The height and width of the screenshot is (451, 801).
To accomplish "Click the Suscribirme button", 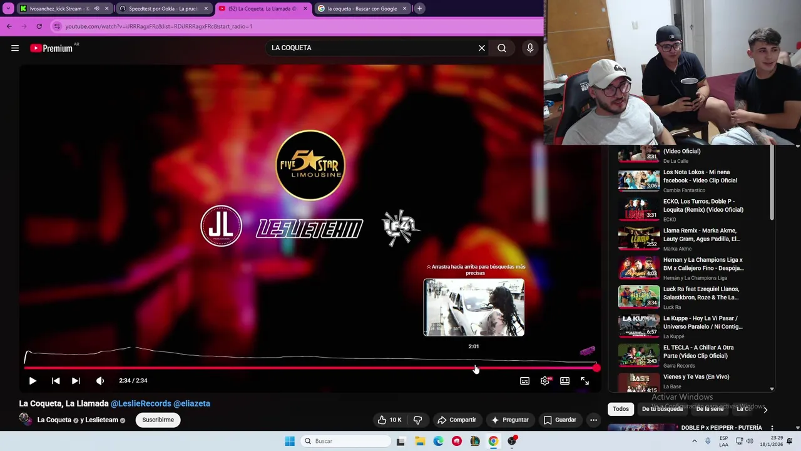I will [158, 420].
